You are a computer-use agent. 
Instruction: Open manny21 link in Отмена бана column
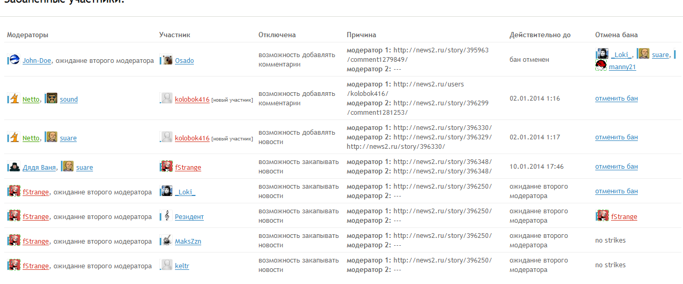(623, 67)
